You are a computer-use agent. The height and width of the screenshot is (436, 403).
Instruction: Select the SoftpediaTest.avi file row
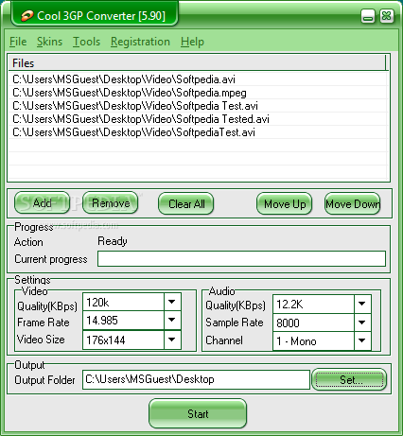click(198, 132)
